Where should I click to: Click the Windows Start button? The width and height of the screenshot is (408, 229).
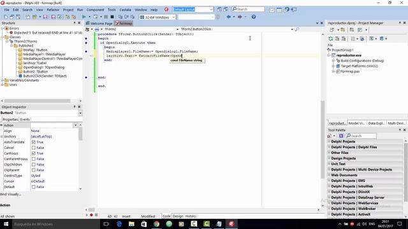pos(6,224)
